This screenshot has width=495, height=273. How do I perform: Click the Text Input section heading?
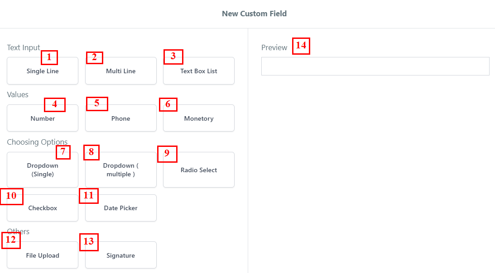pyautogui.click(x=23, y=47)
